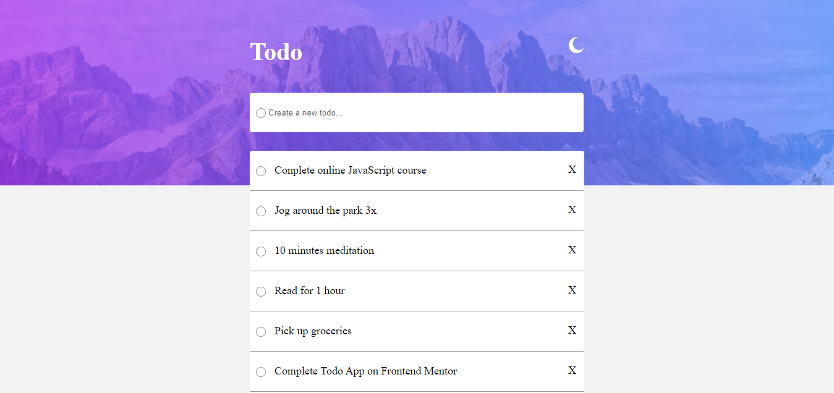The width and height of the screenshot is (834, 393).
Task: Focus the "Create a new todo..." input field
Action: pyautogui.click(x=420, y=113)
